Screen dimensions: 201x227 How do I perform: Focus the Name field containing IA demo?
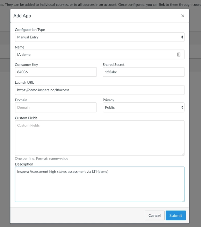pyautogui.click(x=100, y=54)
